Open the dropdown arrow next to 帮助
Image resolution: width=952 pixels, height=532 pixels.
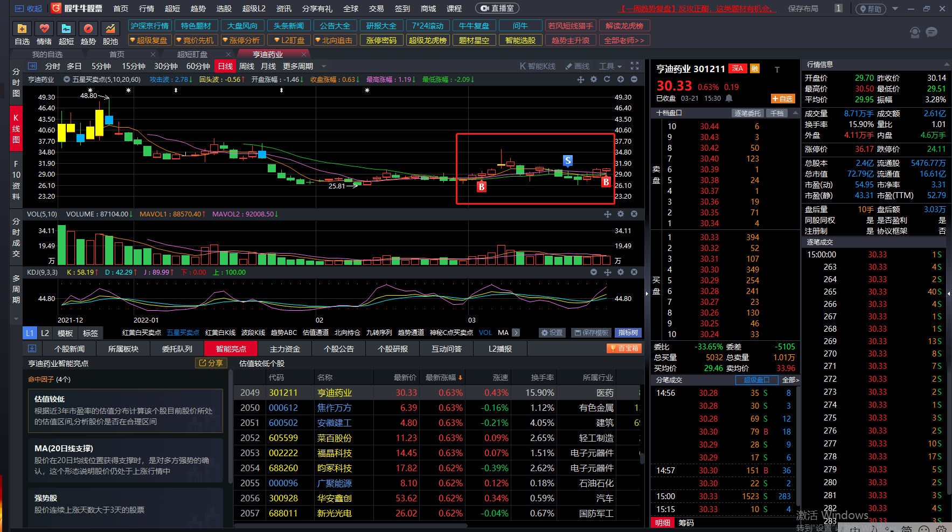(895, 9)
